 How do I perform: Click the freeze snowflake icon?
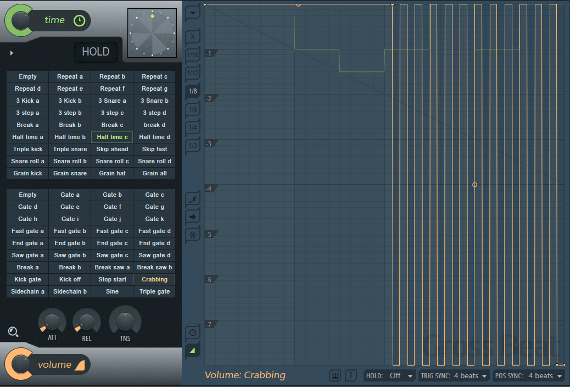click(x=193, y=235)
